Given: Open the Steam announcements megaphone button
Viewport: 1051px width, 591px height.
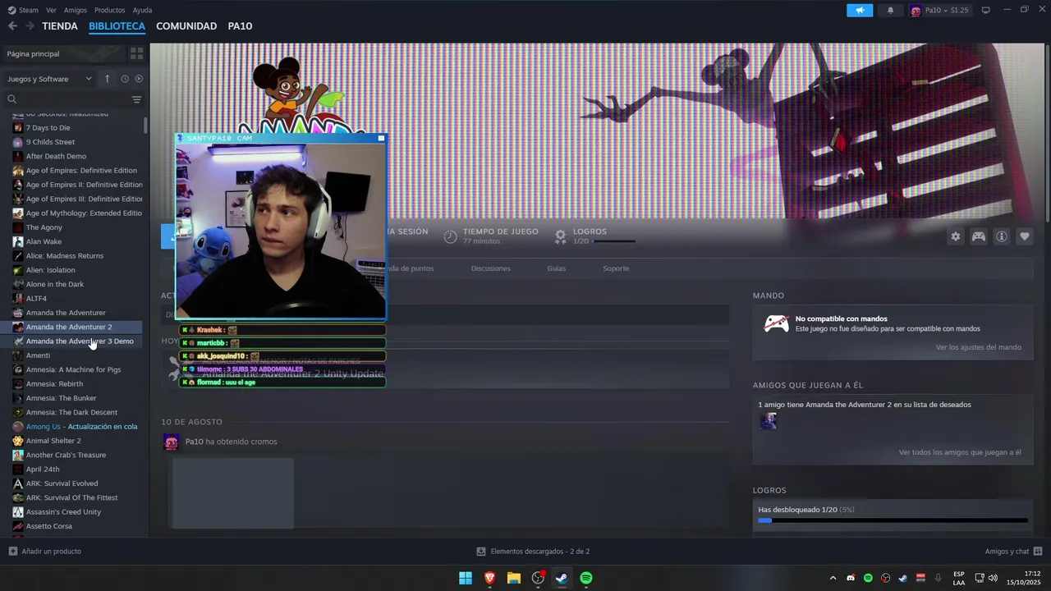Looking at the screenshot, I should [860, 10].
